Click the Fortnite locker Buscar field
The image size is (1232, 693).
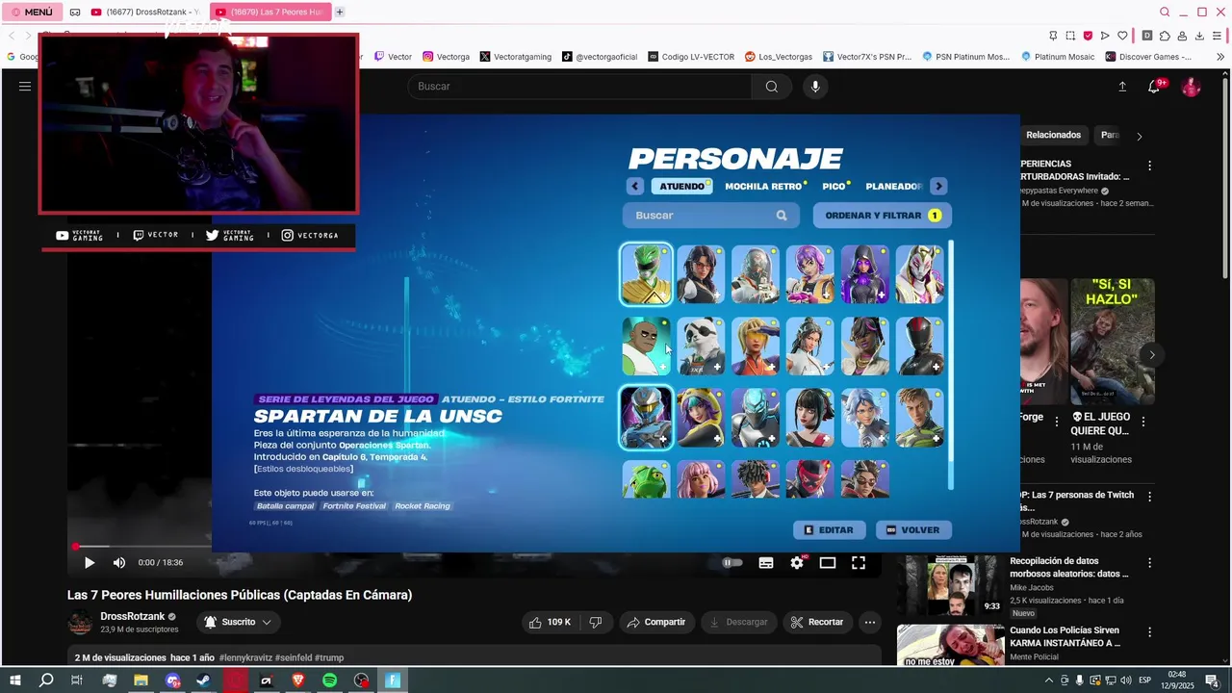[x=710, y=216]
